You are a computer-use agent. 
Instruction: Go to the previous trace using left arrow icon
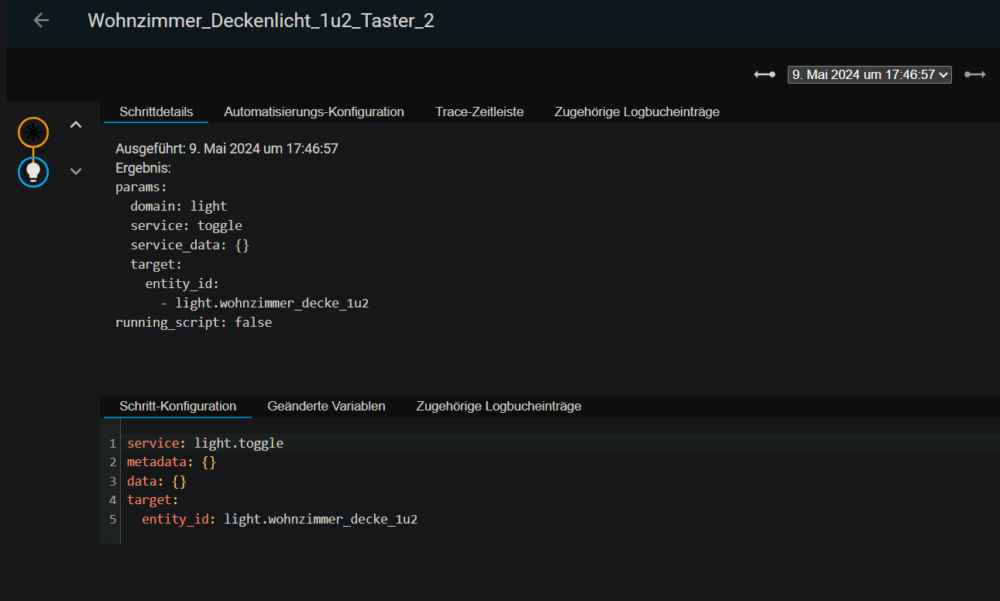click(765, 74)
